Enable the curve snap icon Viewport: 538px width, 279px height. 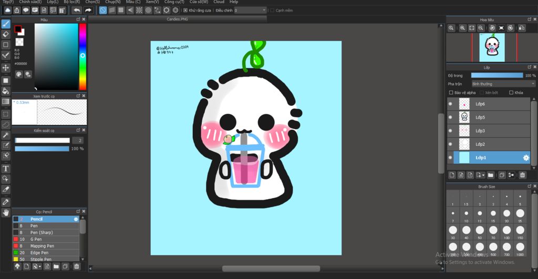pyautogui.click(x=157, y=10)
